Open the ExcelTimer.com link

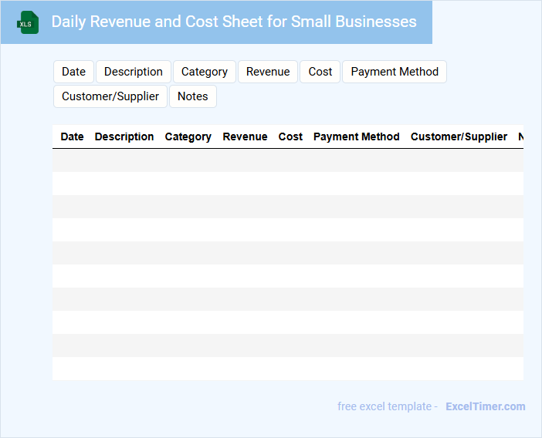485,406
